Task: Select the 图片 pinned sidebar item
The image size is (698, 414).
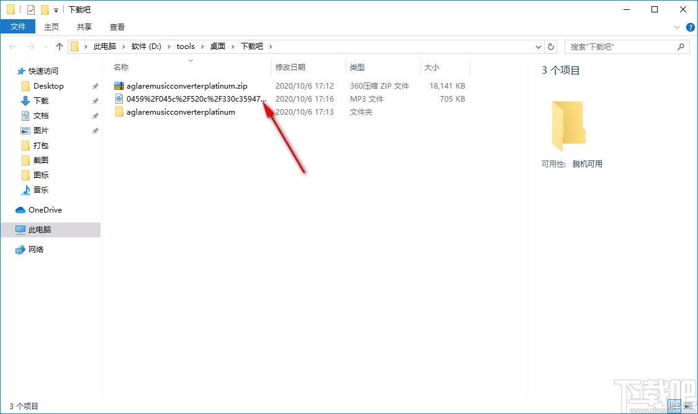Action: click(x=41, y=130)
